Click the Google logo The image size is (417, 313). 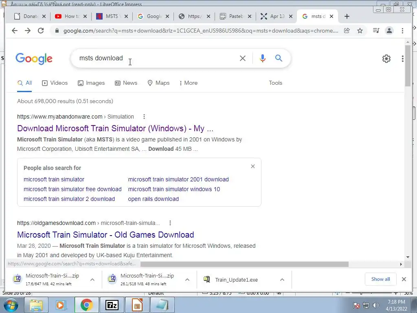(x=34, y=59)
